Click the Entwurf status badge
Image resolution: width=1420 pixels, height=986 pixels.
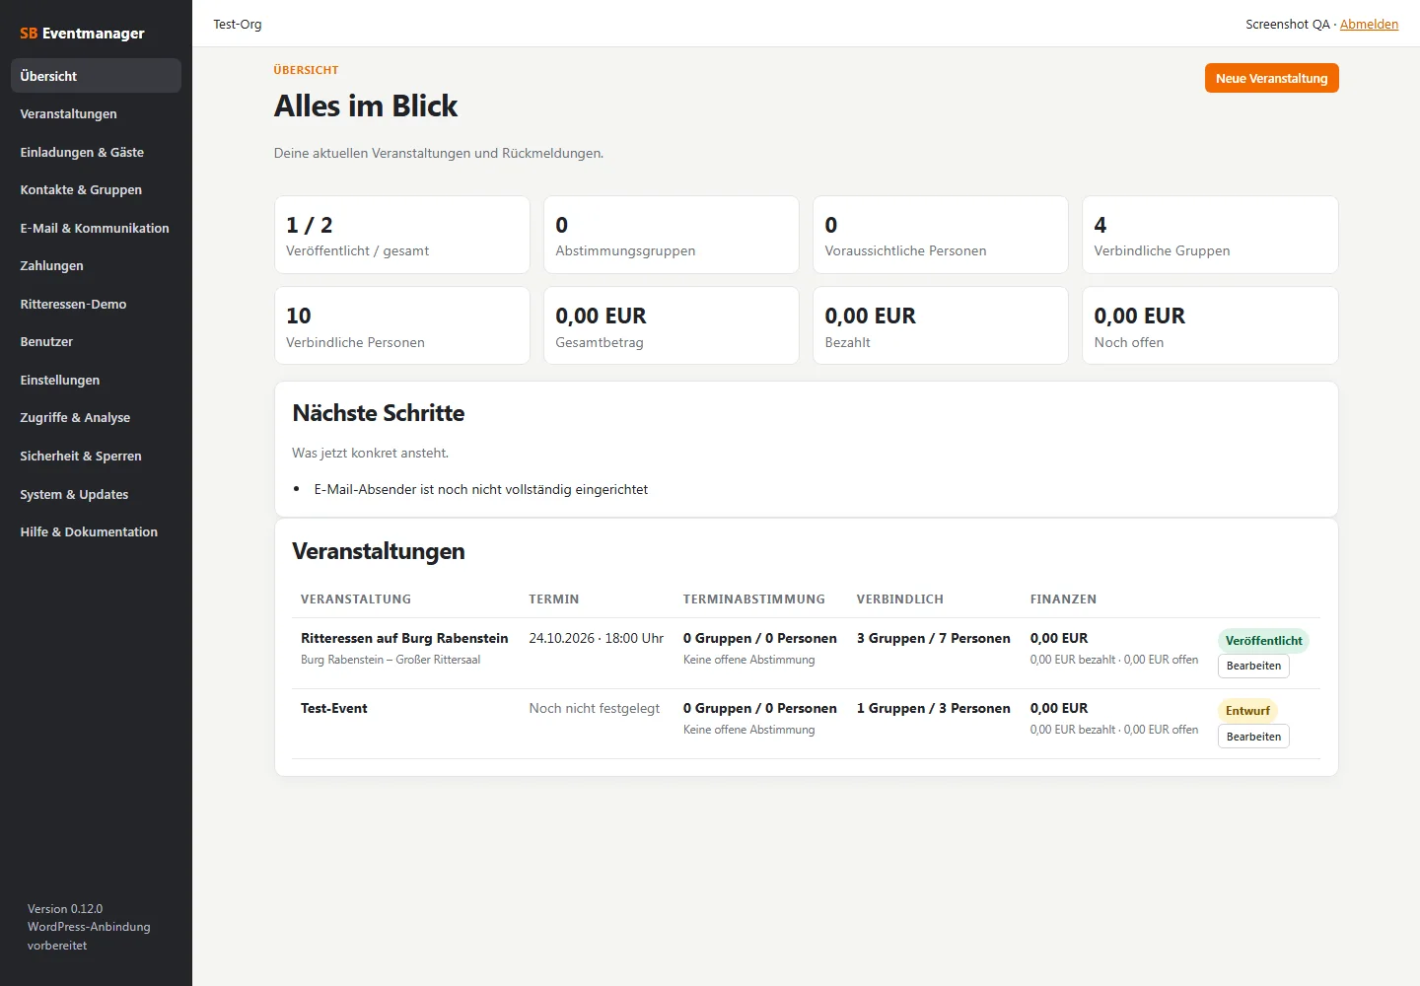(1247, 710)
